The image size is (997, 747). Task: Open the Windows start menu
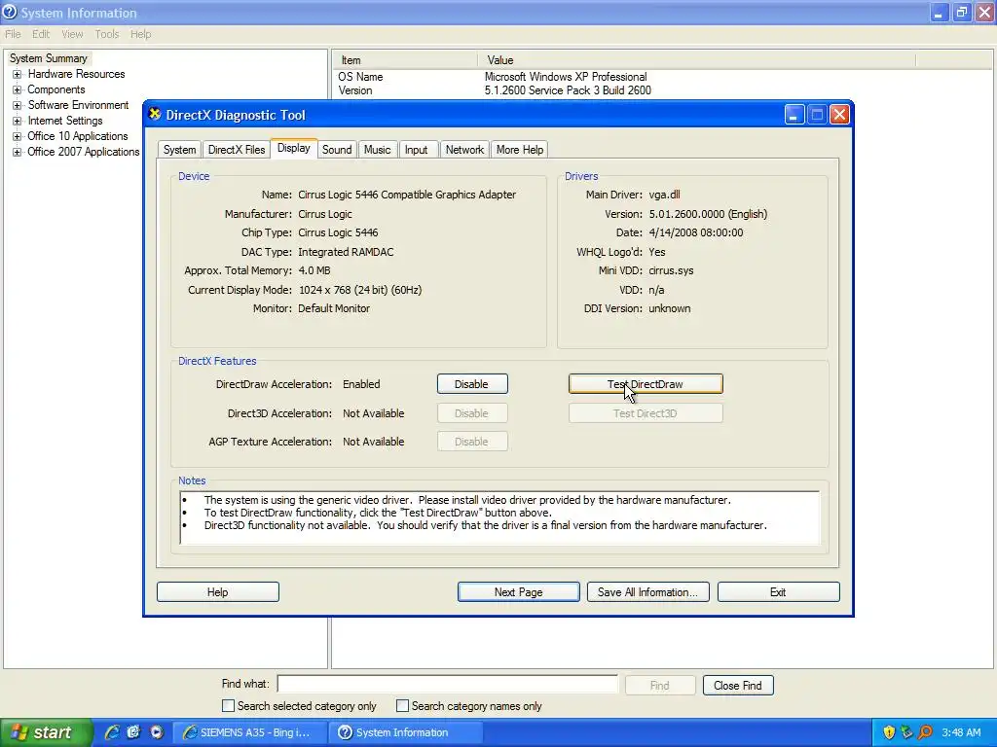(47, 732)
